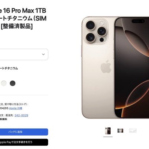Screen dimensions: 149x149
Task: Click the blue バッグに追加 button
Action: (x=24, y=132)
